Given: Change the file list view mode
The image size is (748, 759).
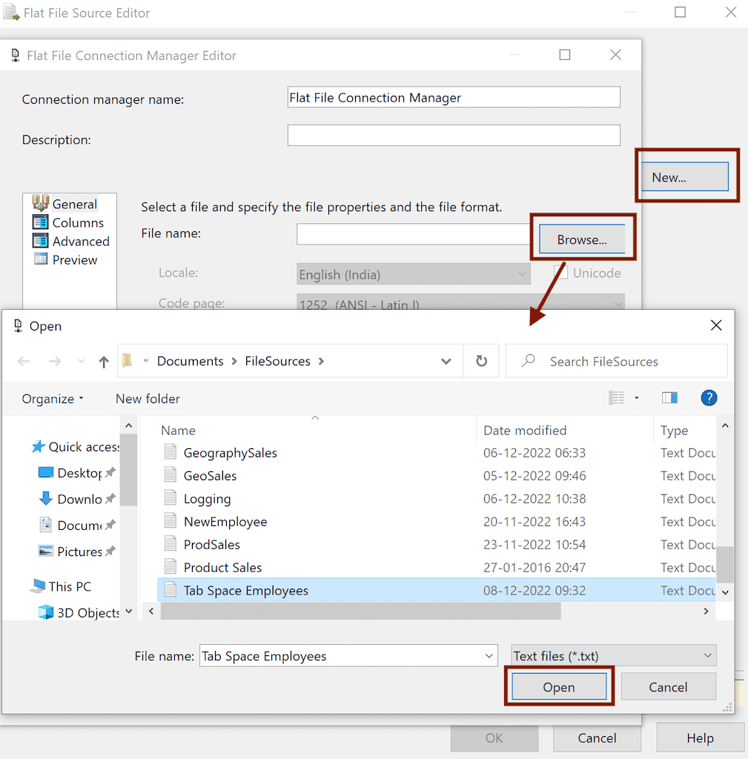Looking at the screenshot, I should pyautogui.click(x=616, y=398).
